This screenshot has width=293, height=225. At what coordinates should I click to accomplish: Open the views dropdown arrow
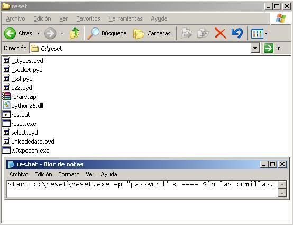[x=266, y=34]
